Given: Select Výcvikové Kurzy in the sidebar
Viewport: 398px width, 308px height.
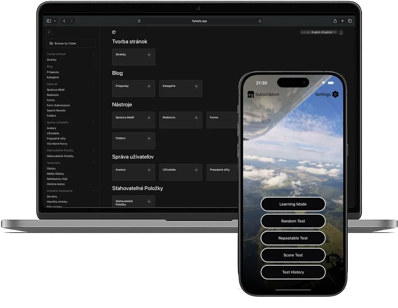Looking at the screenshot, I should click(x=57, y=143).
